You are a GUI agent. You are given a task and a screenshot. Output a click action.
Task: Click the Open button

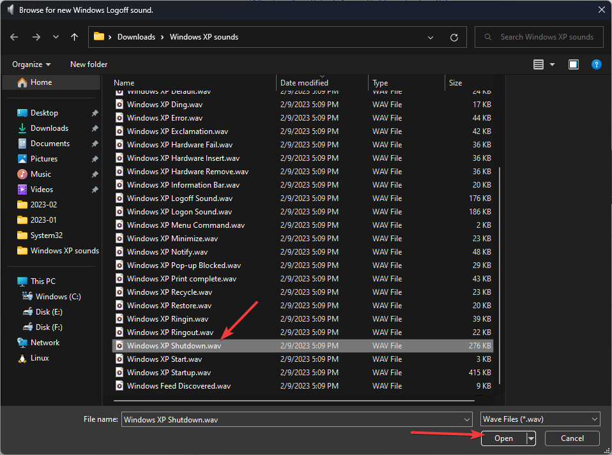tap(503, 438)
